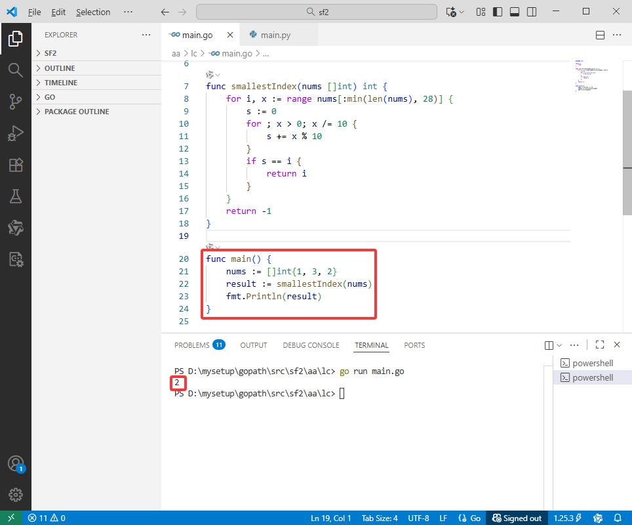The height and width of the screenshot is (525, 632).
Task: Click status bar errors and warnings count
Action: 47,518
